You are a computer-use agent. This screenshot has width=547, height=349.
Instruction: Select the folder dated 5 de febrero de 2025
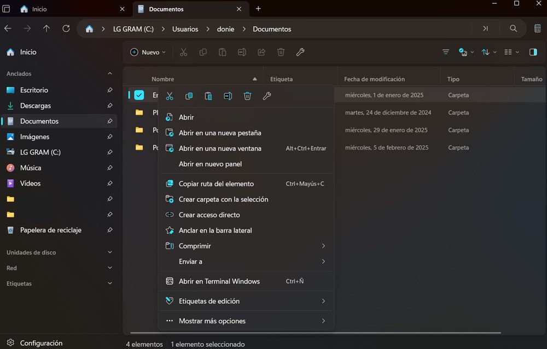(x=336, y=147)
